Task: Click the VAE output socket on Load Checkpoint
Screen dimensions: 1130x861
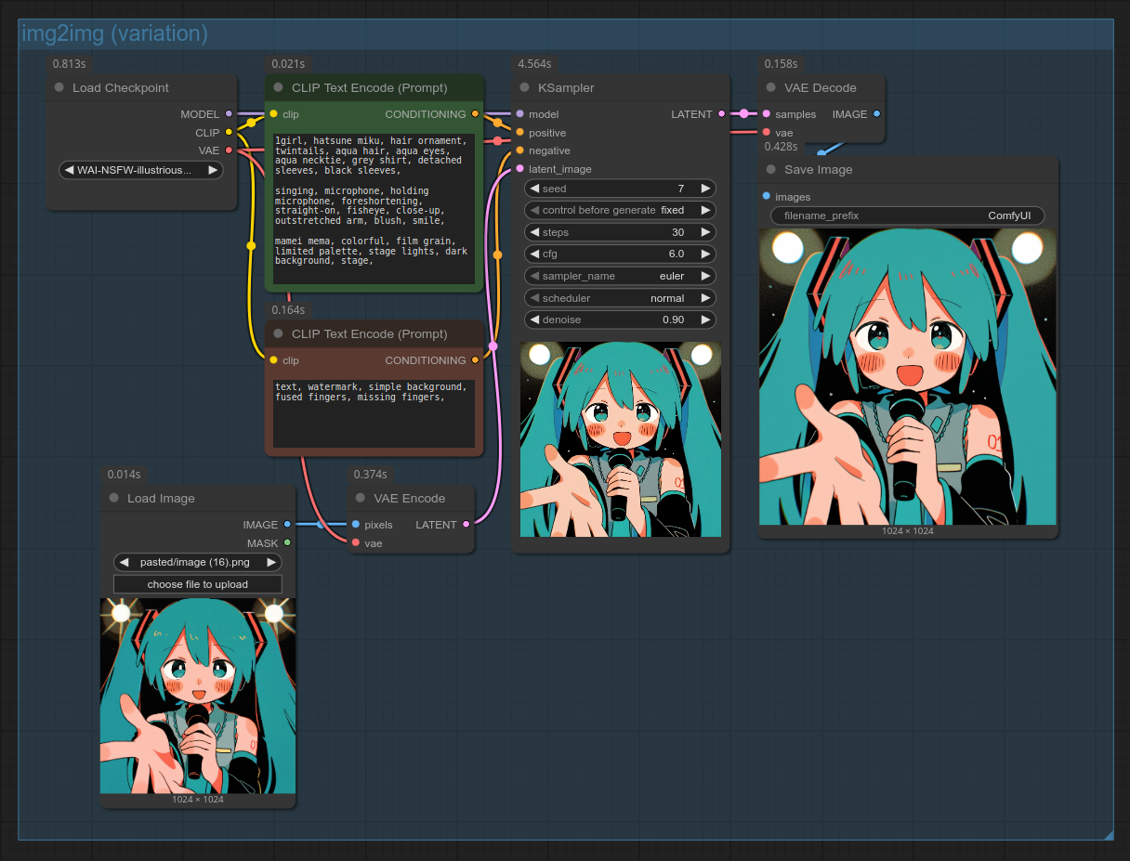Action: point(229,150)
